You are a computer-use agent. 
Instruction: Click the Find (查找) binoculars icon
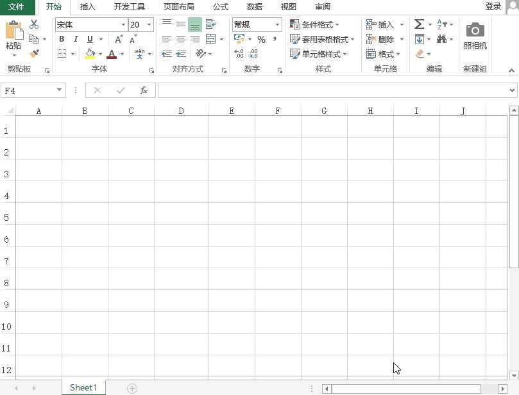(441, 39)
